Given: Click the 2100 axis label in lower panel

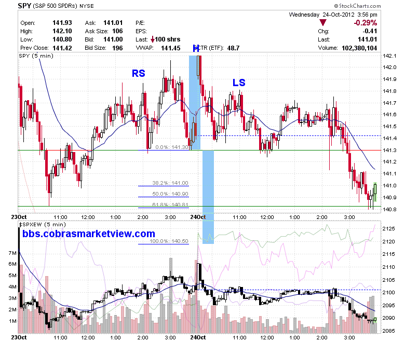Looking at the screenshot, I should (x=389, y=293).
